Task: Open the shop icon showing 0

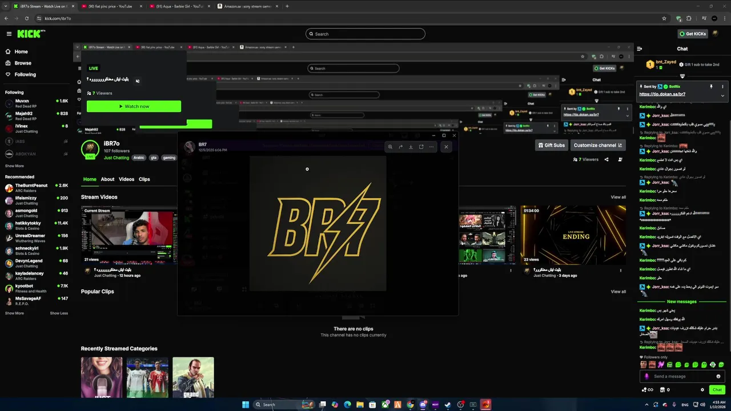Action: pos(665,390)
